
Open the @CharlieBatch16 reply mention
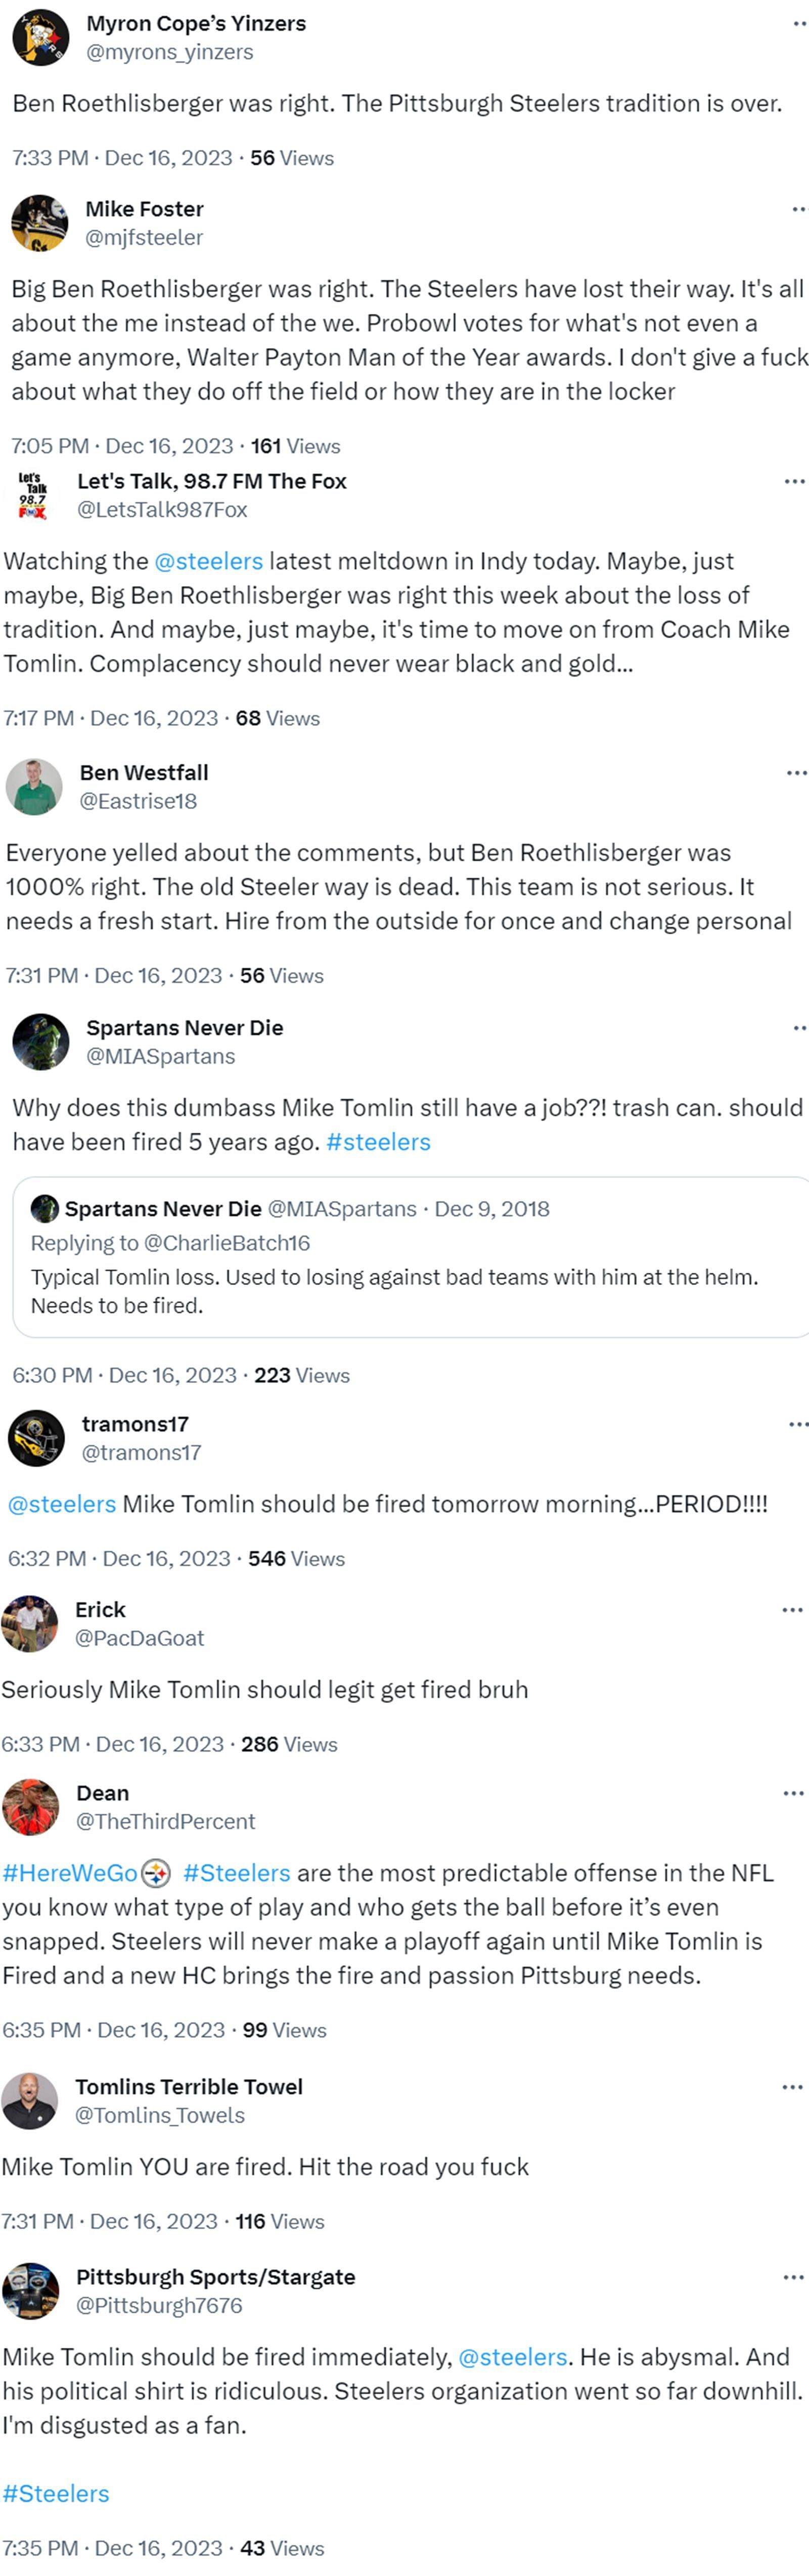227,1243
